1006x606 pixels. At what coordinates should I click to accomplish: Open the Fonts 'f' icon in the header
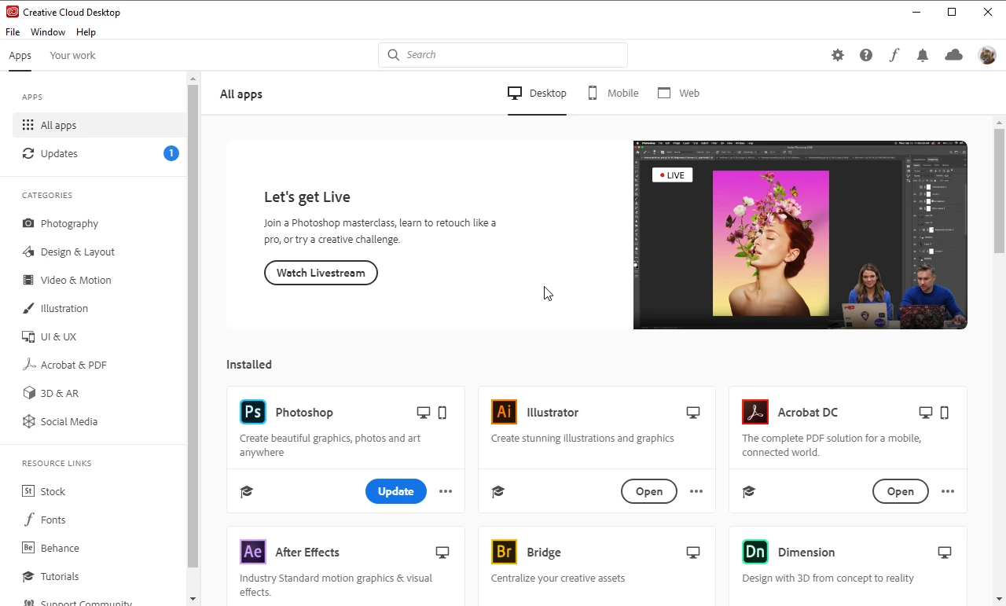(x=894, y=55)
